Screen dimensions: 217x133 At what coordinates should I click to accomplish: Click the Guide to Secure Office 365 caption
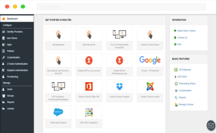point(89,97)
